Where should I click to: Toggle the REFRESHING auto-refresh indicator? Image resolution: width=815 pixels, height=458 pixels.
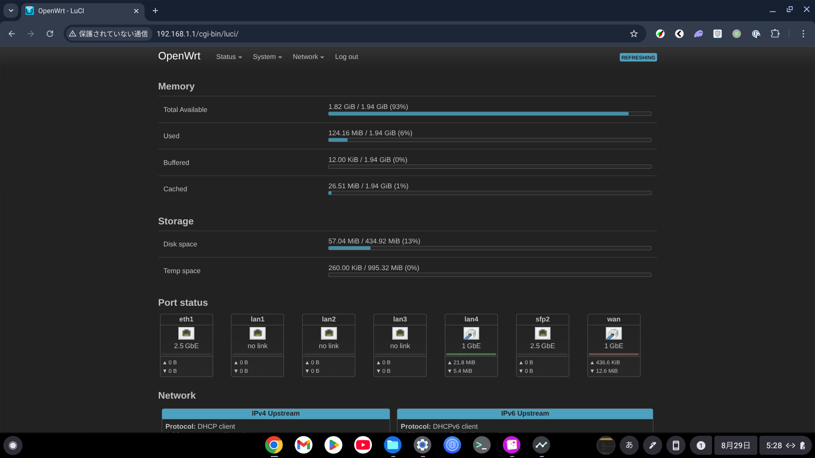tap(638, 57)
